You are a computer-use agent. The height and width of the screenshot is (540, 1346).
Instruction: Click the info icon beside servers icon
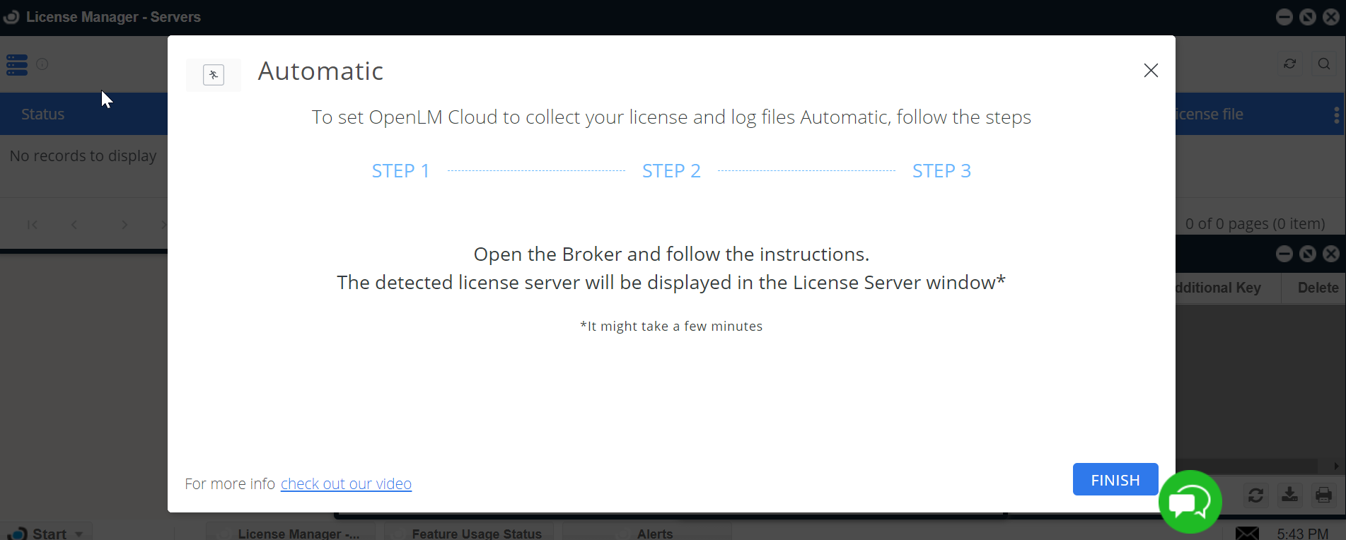42,64
